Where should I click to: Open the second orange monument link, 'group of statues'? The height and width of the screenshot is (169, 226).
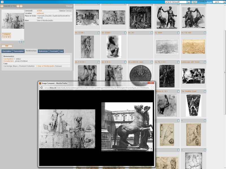pyautogui.click(x=8, y=61)
